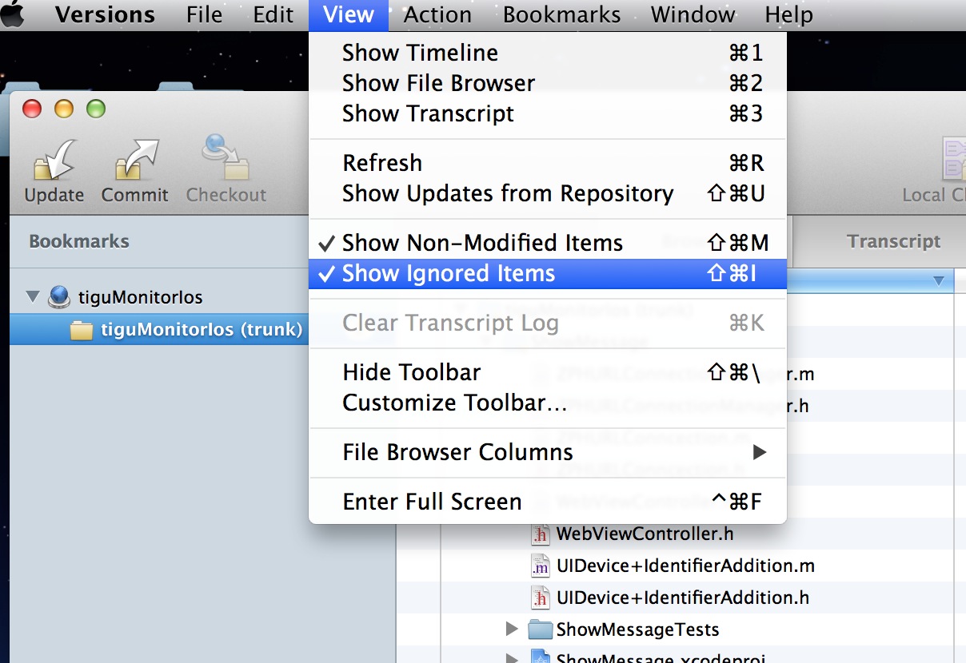
Task: Click the green zoom window button
Action: pos(95,109)
